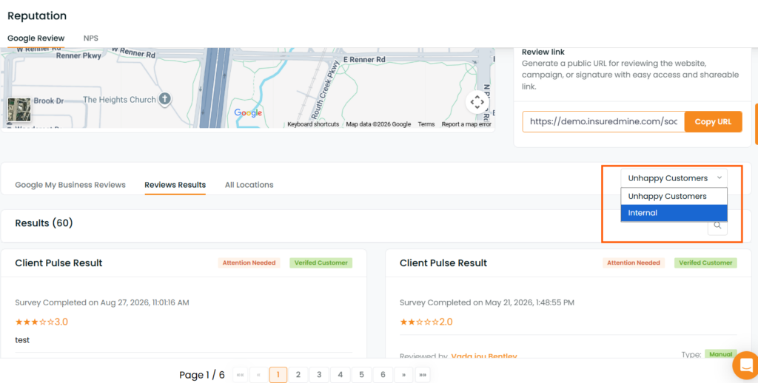Viewport: 758px width, 383px height.
Task: Click The Heights Church map marker
Action: tap(165, 99)
